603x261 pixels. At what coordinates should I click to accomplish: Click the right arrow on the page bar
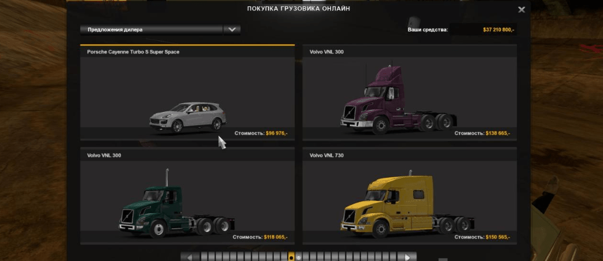pyautogui.click(x=408, y=257)
